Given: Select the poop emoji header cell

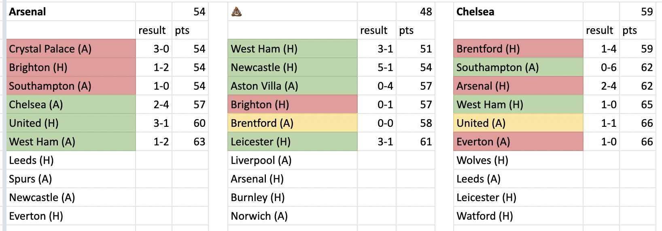Looking at the screenshot, I should (292, 12).
